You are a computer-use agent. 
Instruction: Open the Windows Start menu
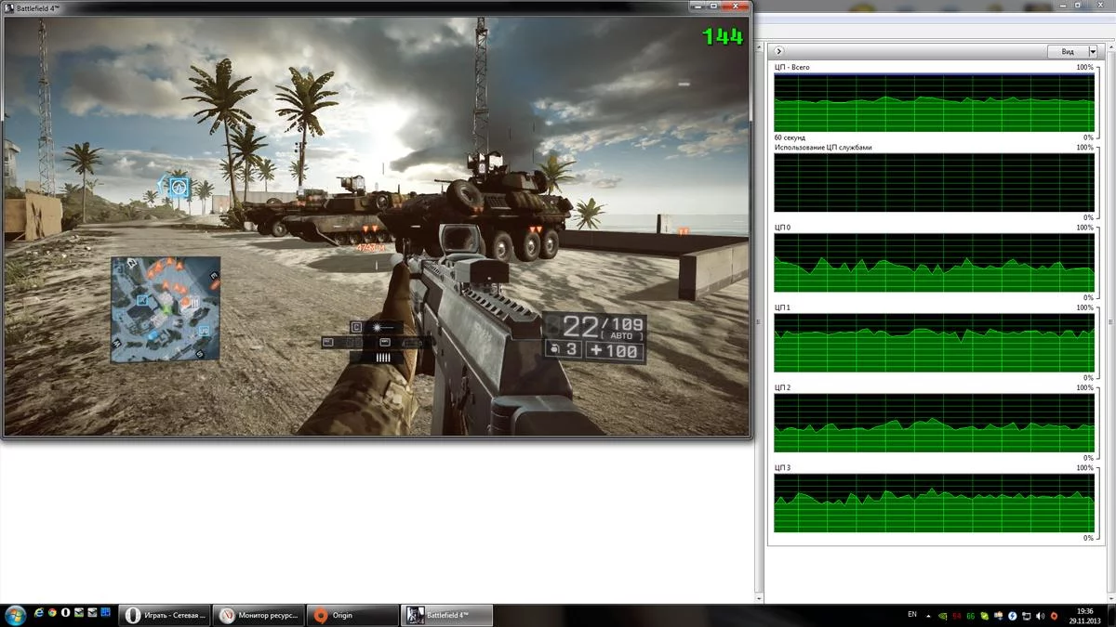tap(14, 615)
